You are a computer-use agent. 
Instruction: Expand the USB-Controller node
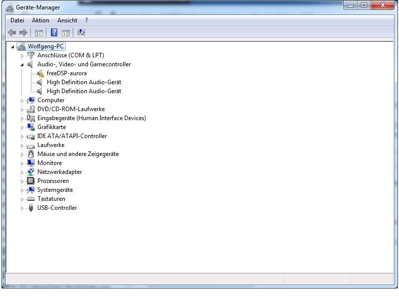point(22,208)
